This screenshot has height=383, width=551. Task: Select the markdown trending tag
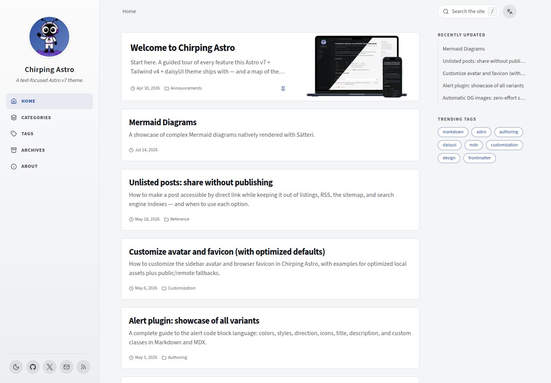[x=453, y=132]
